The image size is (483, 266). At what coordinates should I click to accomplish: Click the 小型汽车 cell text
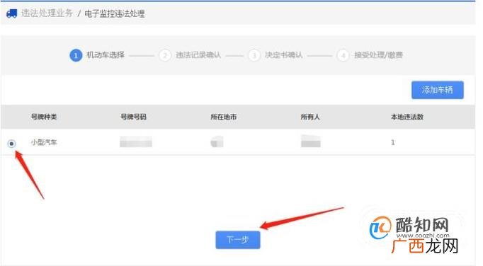click(44, 142)
